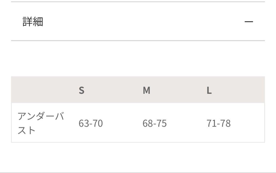Click the 71-78 value under L
Screen dimensions: 276x173
click(218, 123)
